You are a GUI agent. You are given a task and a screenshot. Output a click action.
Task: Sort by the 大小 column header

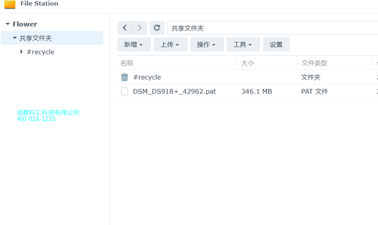click(x=267, y=63)
